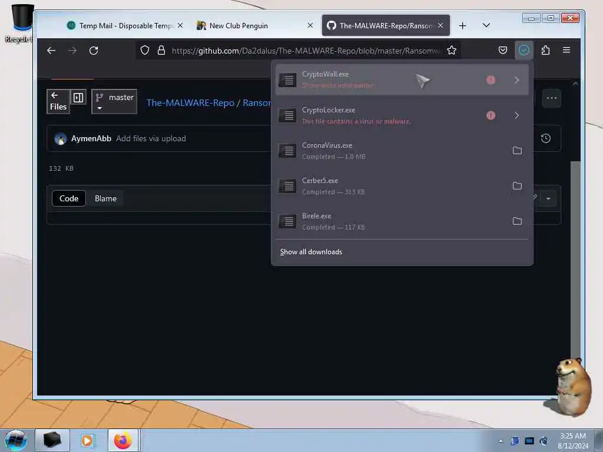This screenshot has height=452, width=603.
Task: Open Cerber5.exe downloaded file
Action: click(x=390, y=186)
